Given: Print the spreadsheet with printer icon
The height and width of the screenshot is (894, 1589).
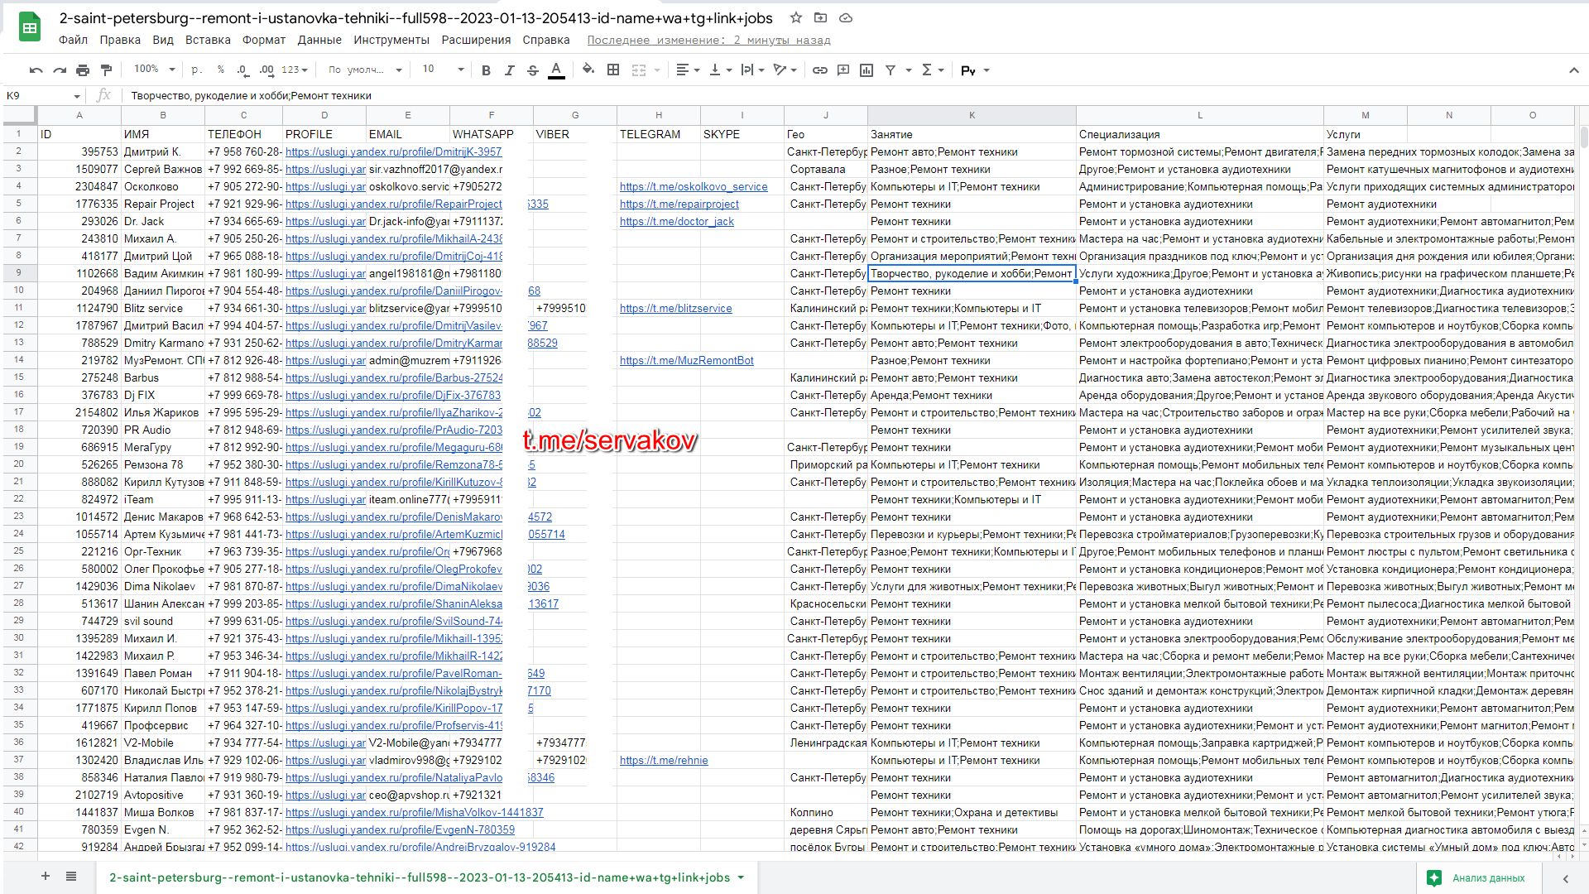Looking at the screenshot, I should coord(83,70).
